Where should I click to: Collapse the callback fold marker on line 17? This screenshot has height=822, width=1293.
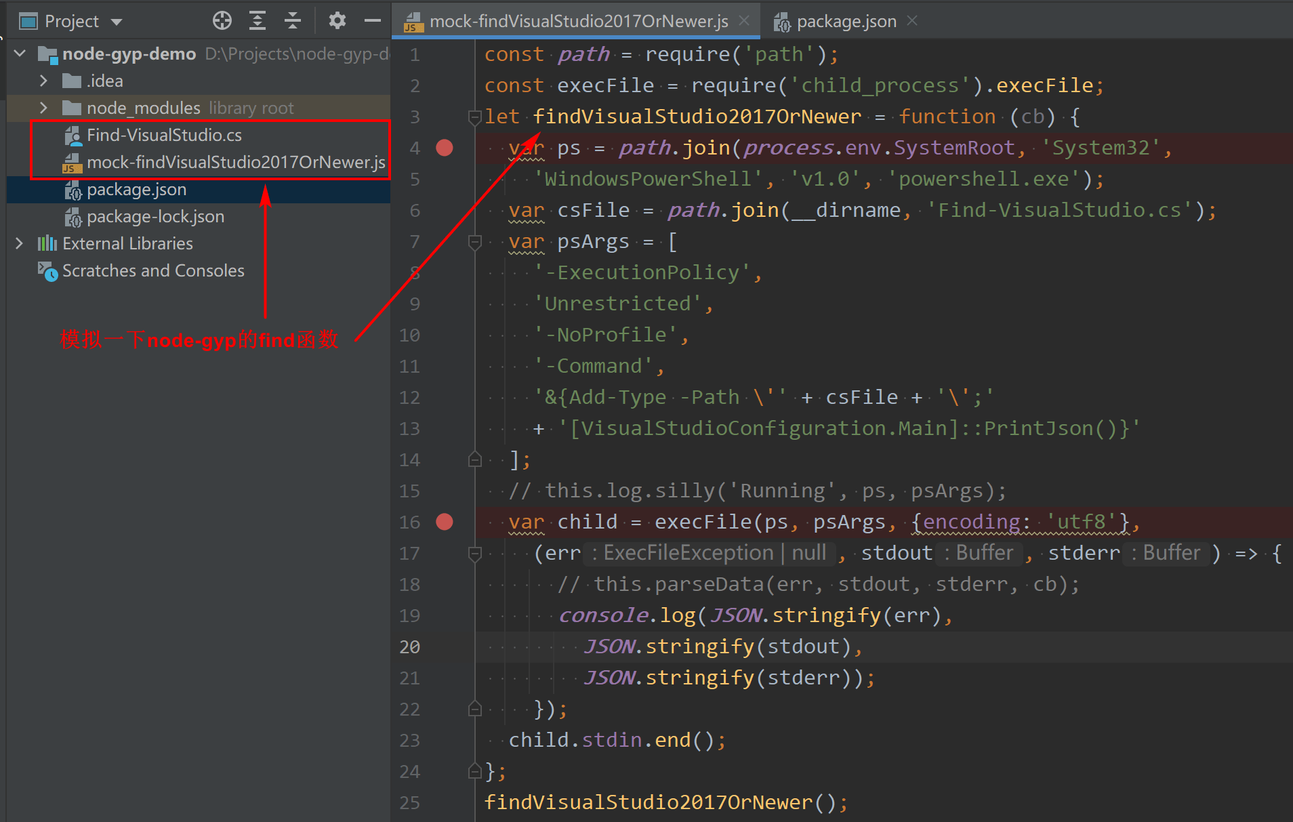coord(474,554)
